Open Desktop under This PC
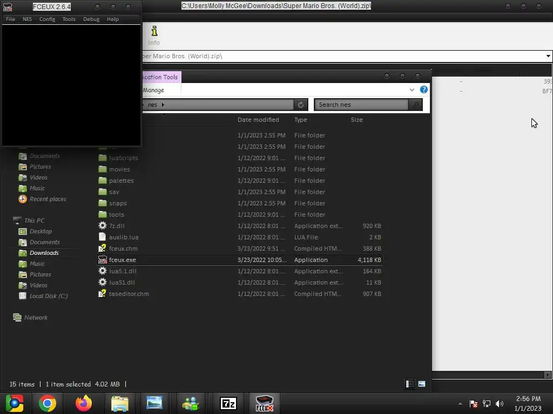 click(x=41, y=231)
